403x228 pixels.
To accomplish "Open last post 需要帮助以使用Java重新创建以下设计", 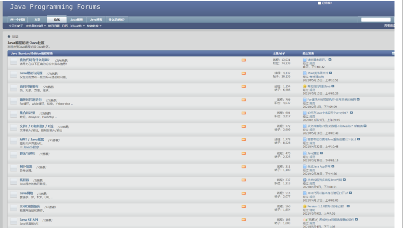I will coord(332,139).
